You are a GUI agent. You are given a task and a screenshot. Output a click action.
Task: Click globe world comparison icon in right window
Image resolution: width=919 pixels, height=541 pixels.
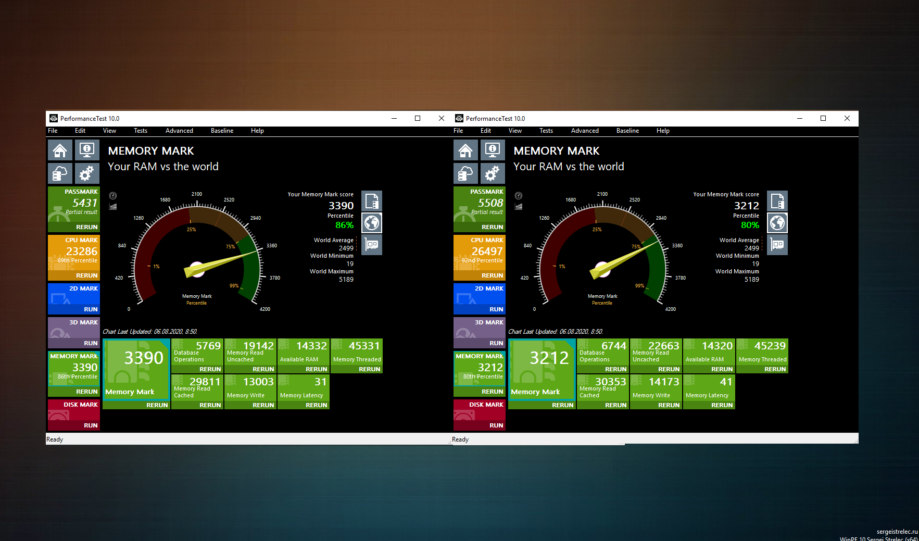pyautogui.click(x=777, y=223)
